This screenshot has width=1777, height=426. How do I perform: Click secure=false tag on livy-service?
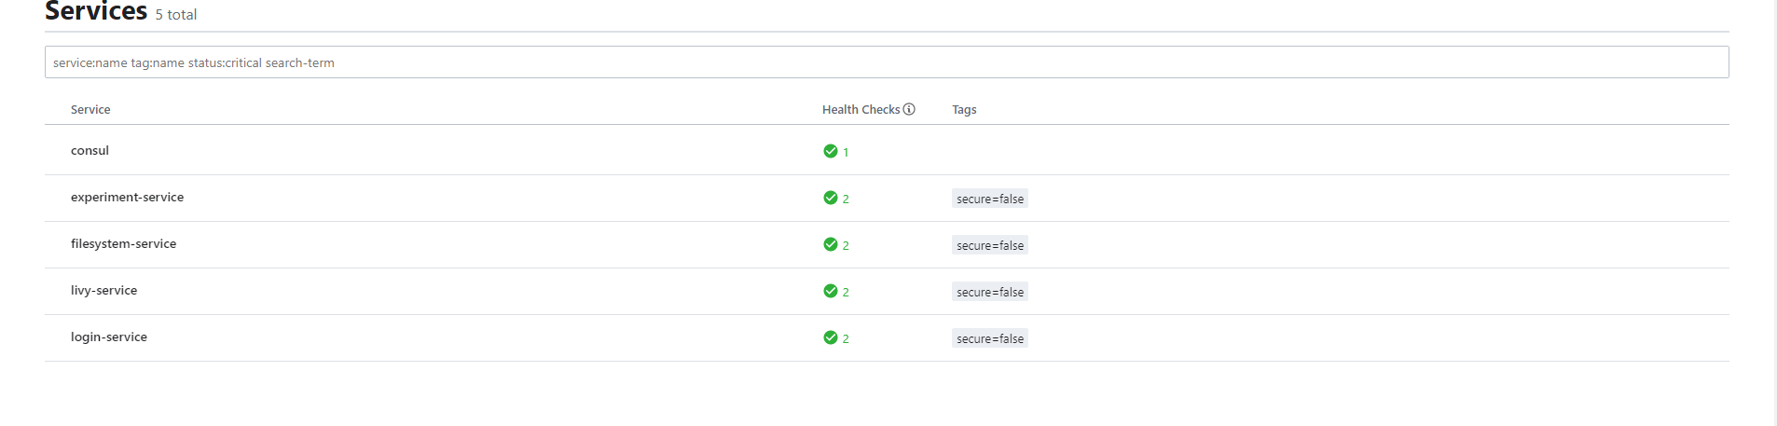[x=989, y=292]
